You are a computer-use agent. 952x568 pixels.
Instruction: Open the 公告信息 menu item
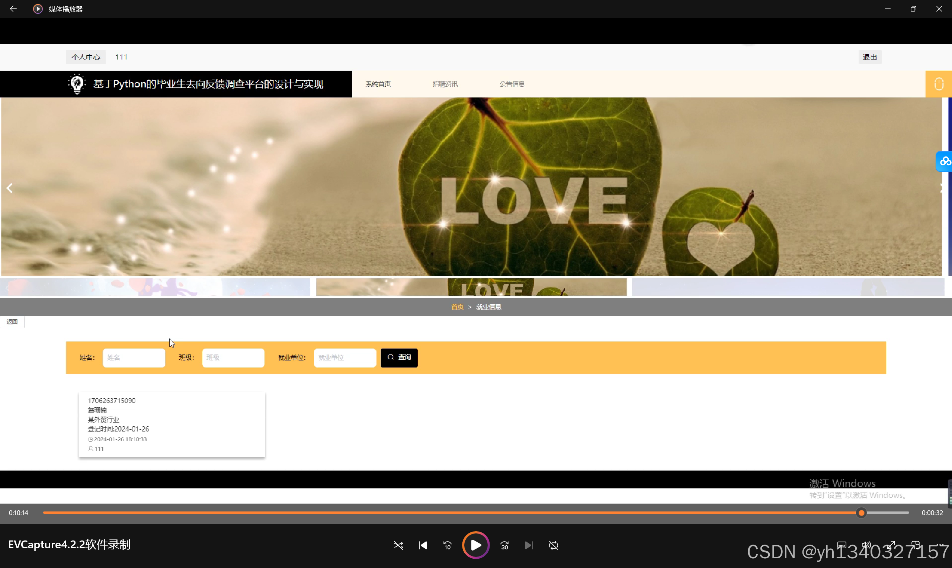tap(512, 84)
